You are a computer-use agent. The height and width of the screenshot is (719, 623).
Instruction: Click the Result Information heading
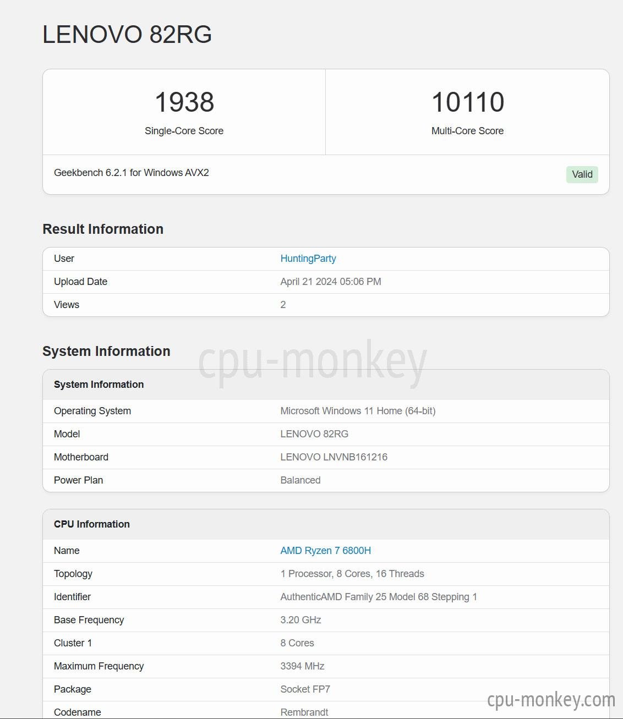pyautogui.click(x=103, y=229)
